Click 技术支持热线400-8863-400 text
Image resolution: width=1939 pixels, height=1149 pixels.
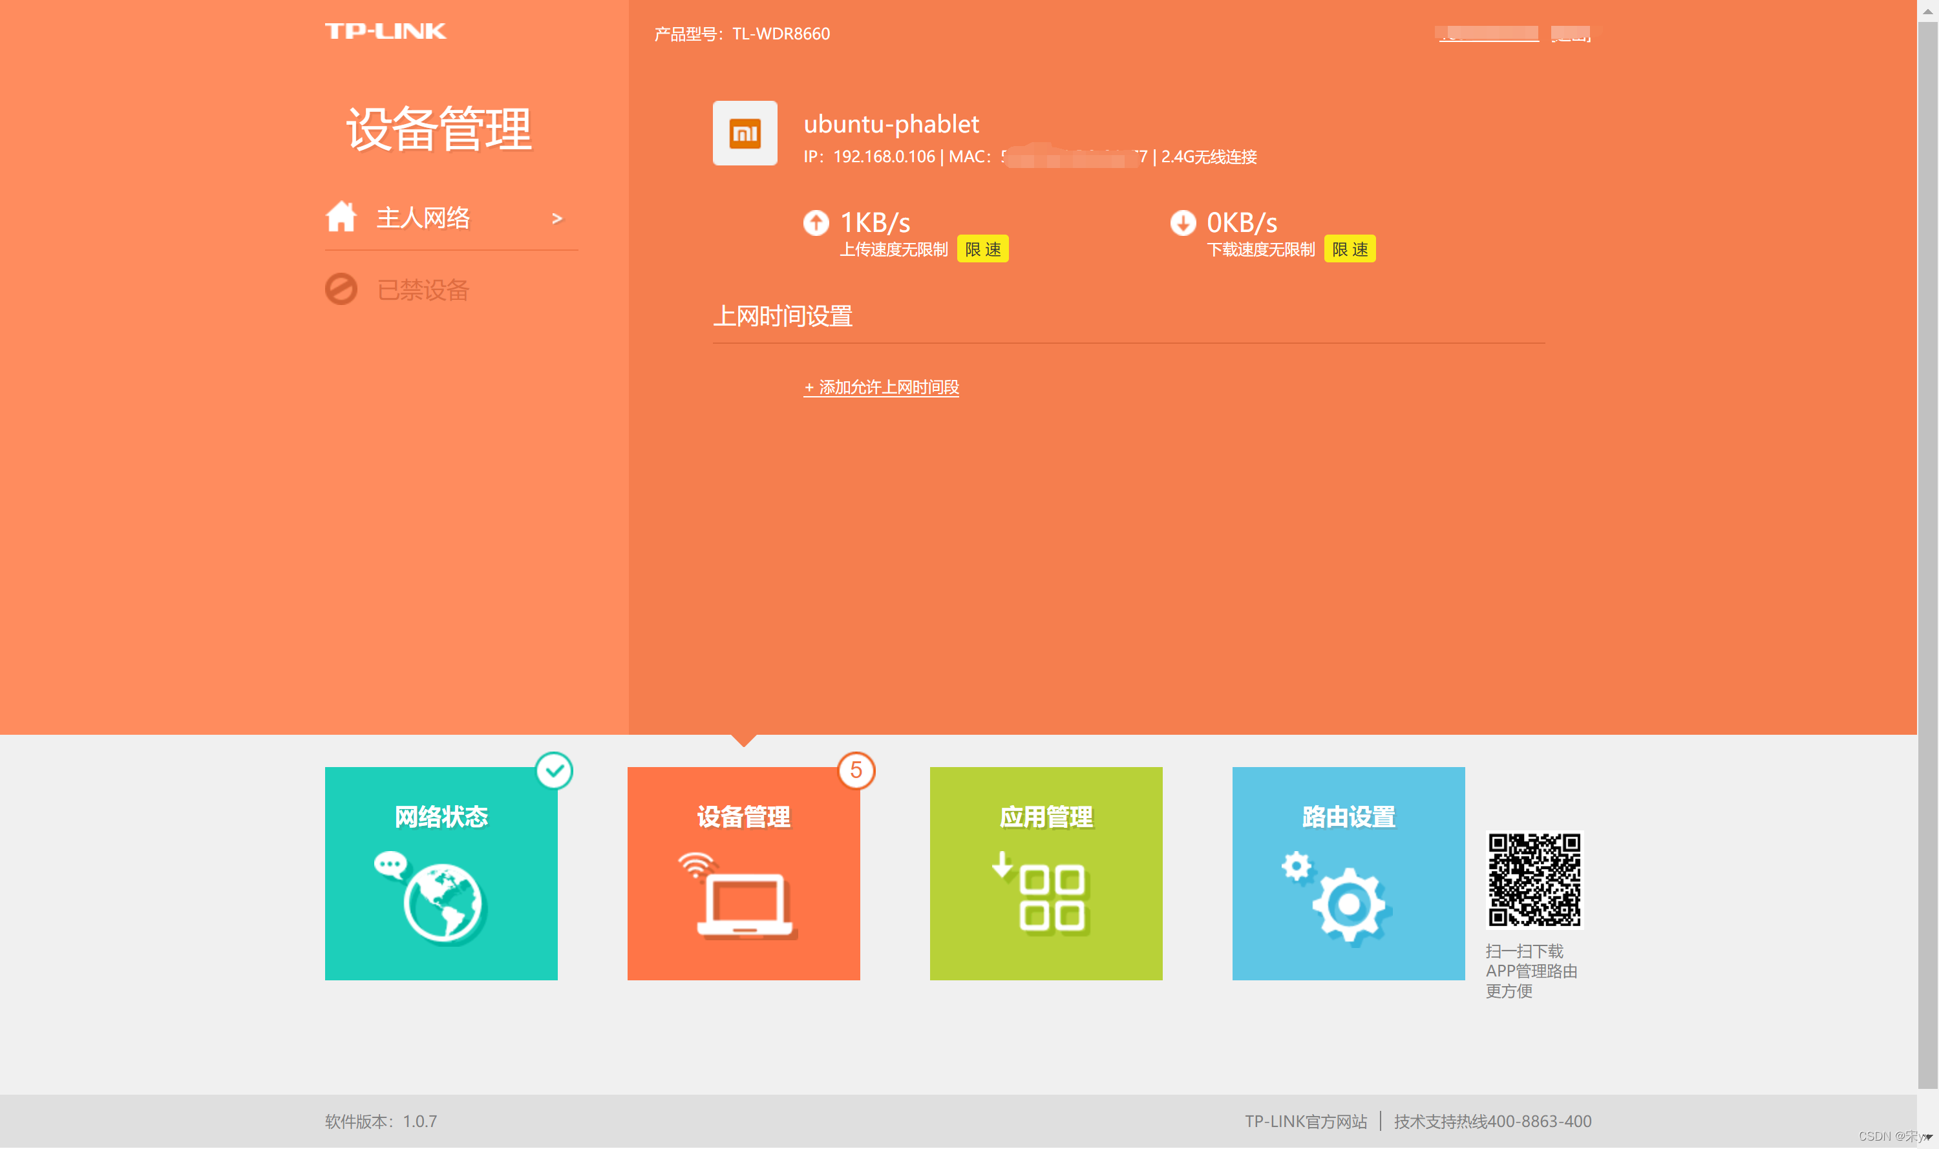pyautogui.click(x=1492, y=1121)
